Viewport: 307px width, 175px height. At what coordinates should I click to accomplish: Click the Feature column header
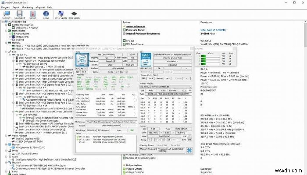tap(127, 22)
